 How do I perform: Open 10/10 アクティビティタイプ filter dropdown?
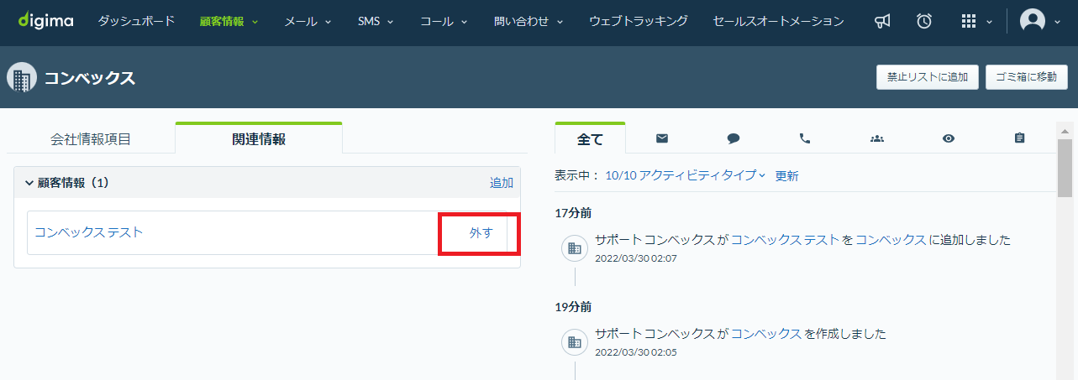[x=686, y=175]
